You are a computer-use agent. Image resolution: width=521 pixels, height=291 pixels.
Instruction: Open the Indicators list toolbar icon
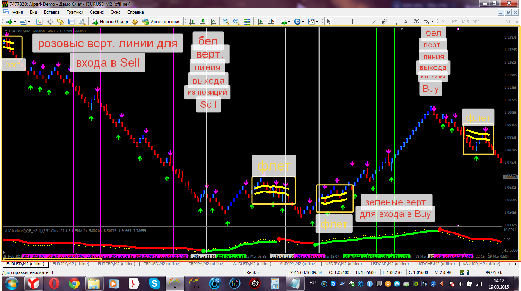click(x=283, y=22)
